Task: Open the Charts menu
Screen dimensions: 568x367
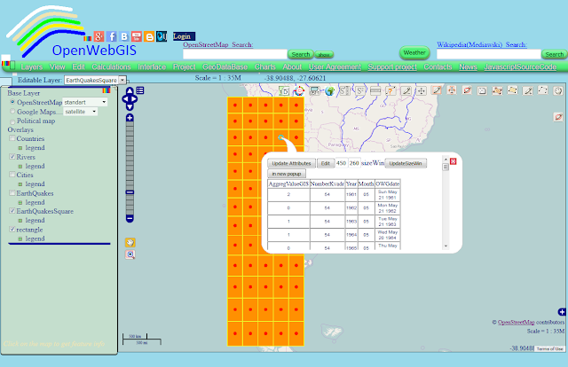Action: point(264,67)
